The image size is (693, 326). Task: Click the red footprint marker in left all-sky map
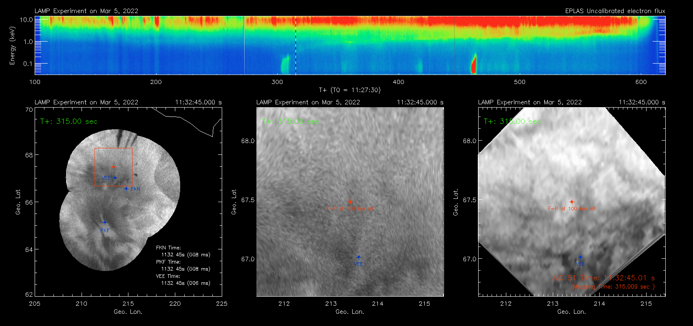(114, 167)
